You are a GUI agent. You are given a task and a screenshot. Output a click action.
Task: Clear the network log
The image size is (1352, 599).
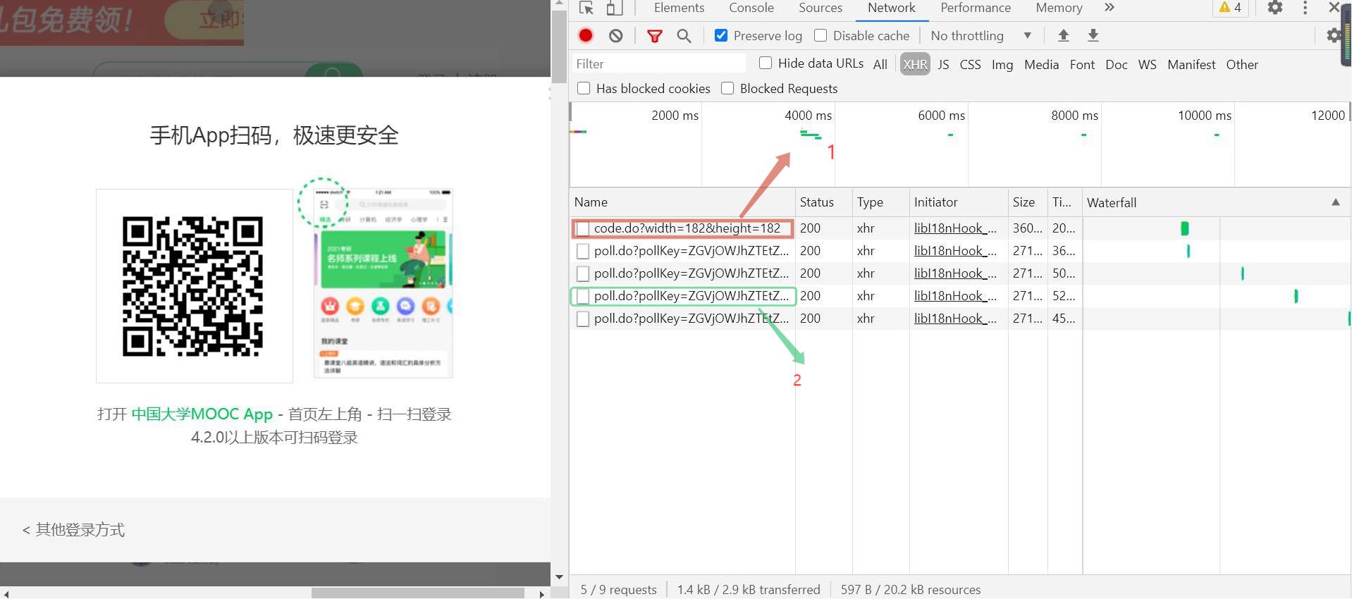point(616,35)
